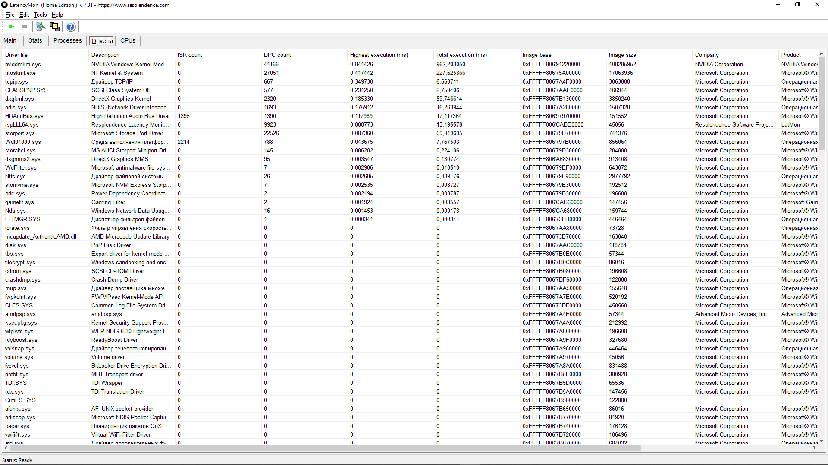Select the nvlddmkm.sys driver row
This screenshot has width=828, height=465.
tap(410, 64)
